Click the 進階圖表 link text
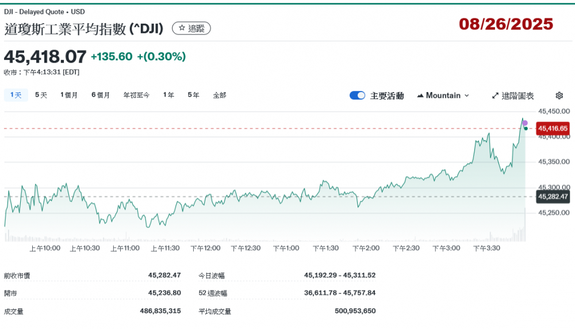The height and width of the screenshot is (329, 575). click(x=517, y=95)
